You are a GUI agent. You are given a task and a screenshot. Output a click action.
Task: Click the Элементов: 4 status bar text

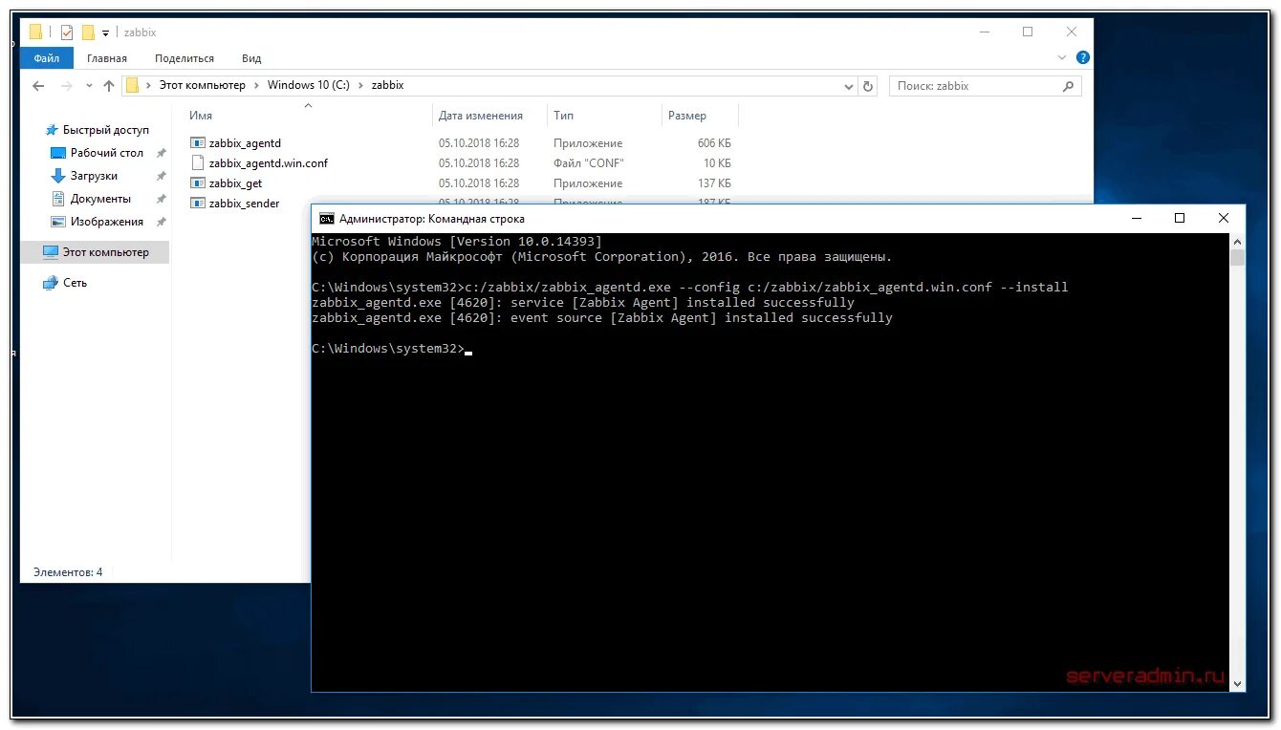(x=68, y=572)
